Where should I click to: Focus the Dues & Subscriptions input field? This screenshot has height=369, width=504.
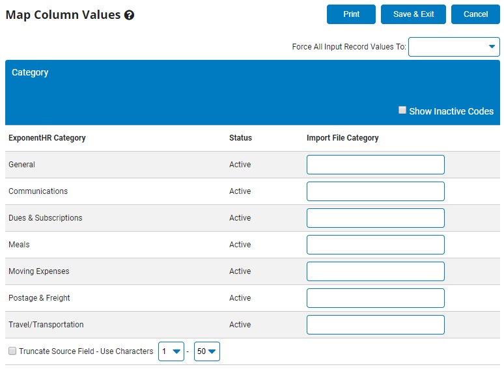pyautogui.click(x=375, y=218)
